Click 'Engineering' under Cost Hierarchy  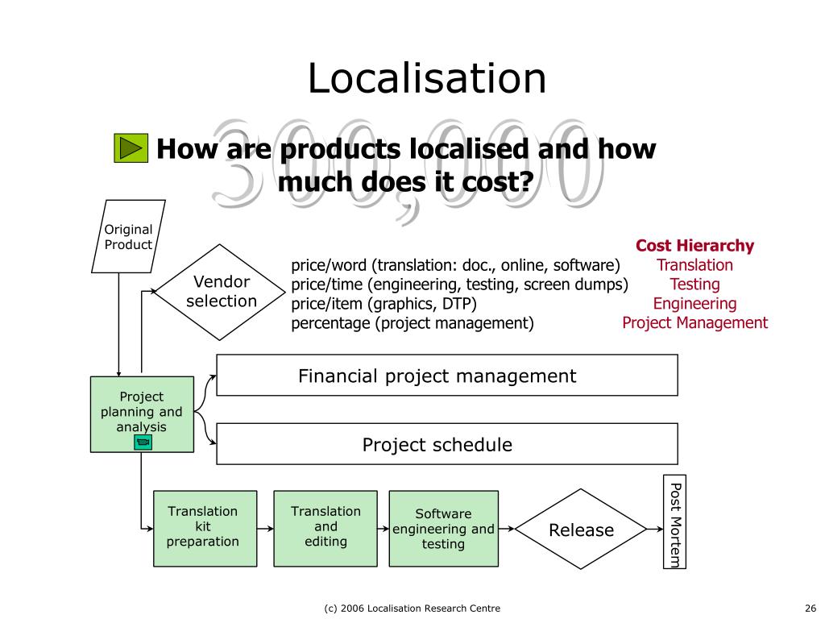tap(694, 304)
